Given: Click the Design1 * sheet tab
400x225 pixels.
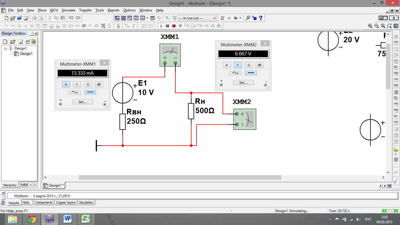Looking at the screenshot, I should (x=54, y=185).
